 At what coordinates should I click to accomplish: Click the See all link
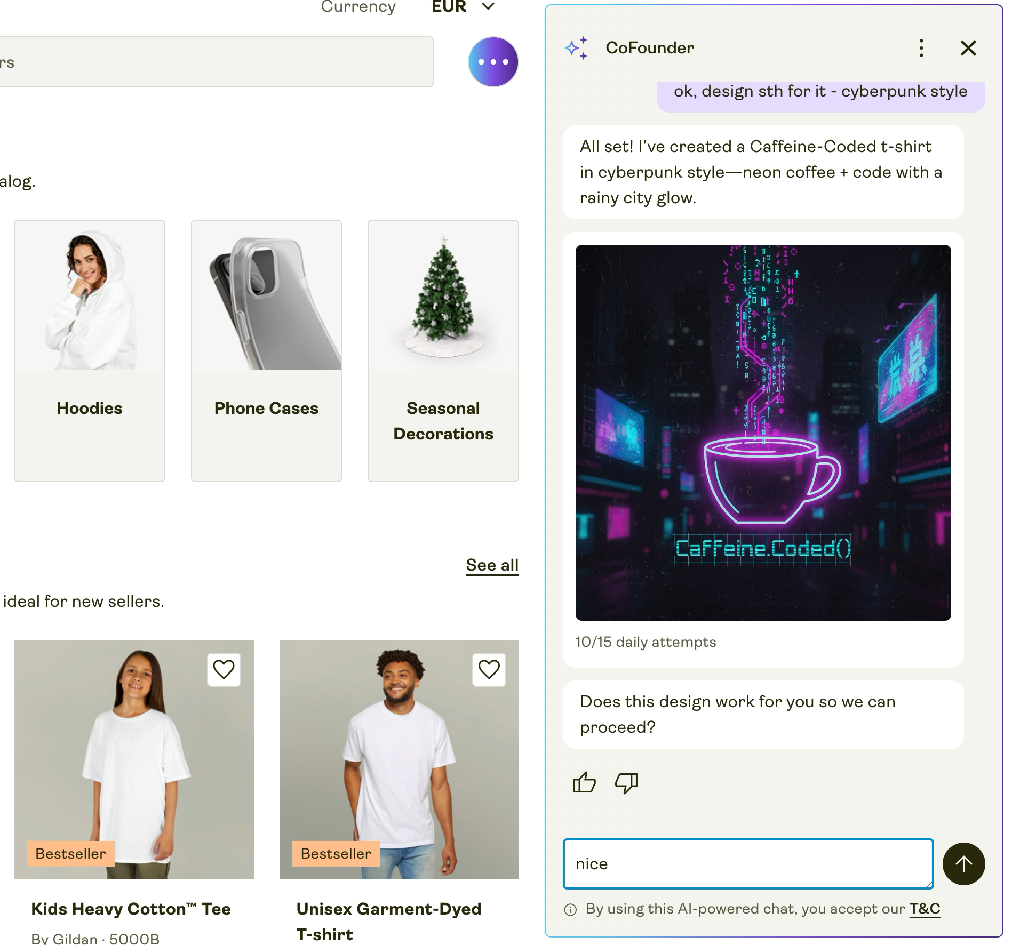click(x=492, y=565)
